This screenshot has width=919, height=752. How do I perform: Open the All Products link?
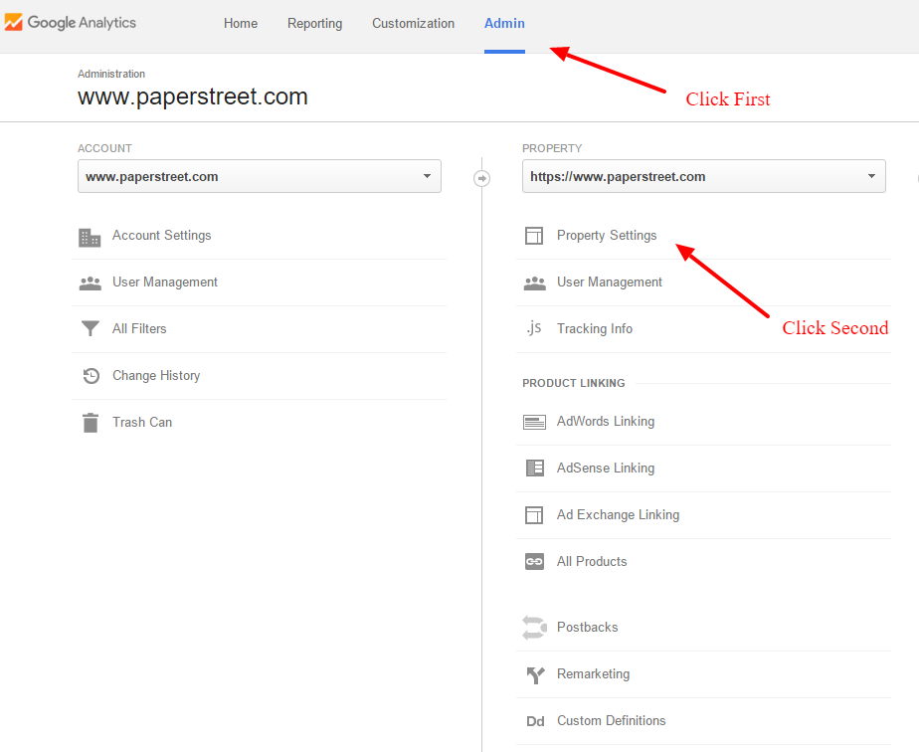click(x=592, y=561)
